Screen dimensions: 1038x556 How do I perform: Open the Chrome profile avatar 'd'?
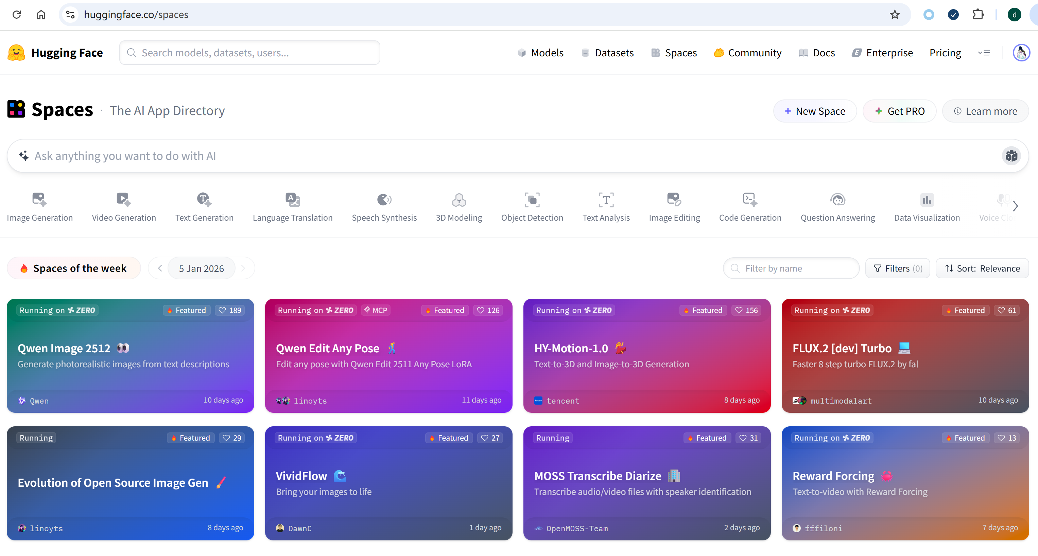point(1014,15)
